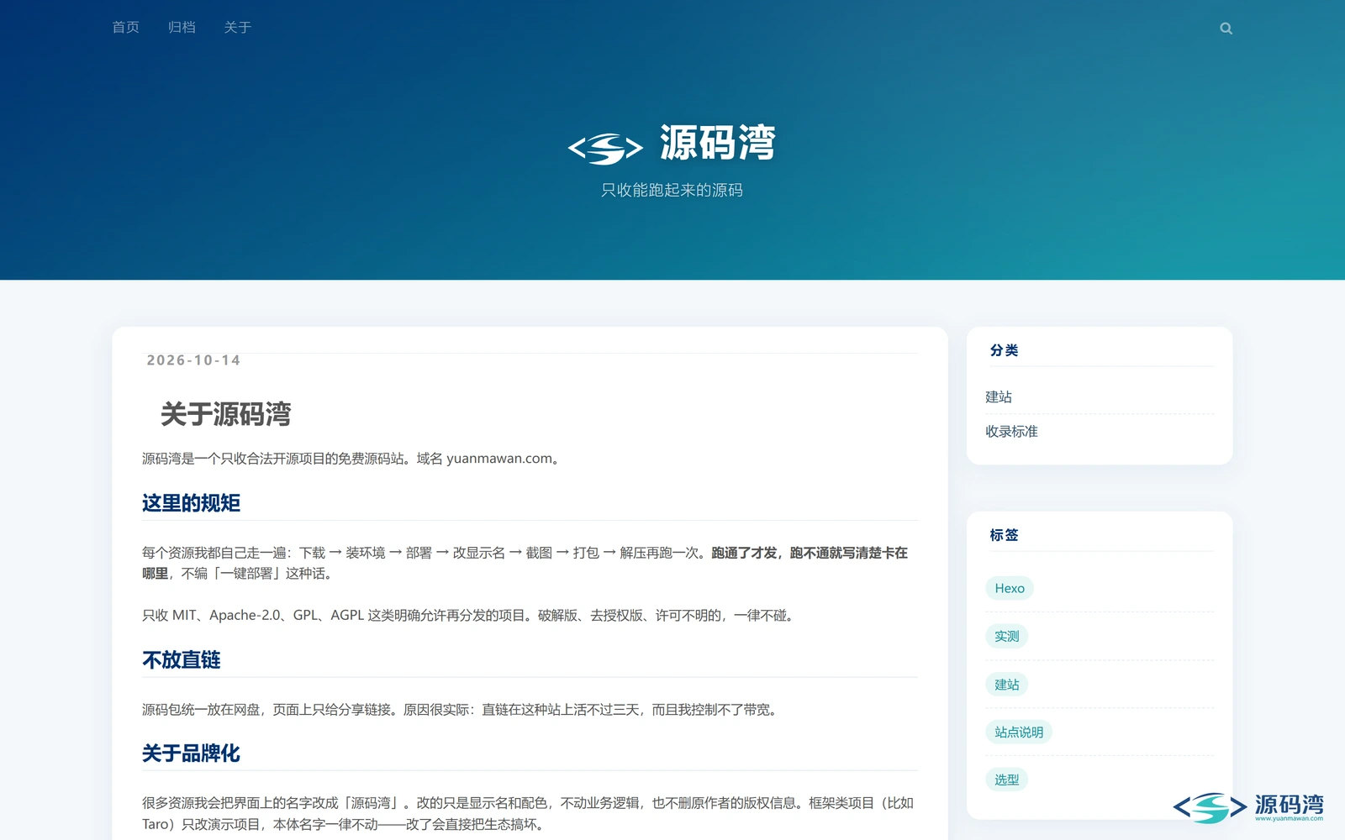Select the 选型 tag
The image size is (1345, 840).
(1006, 780)
